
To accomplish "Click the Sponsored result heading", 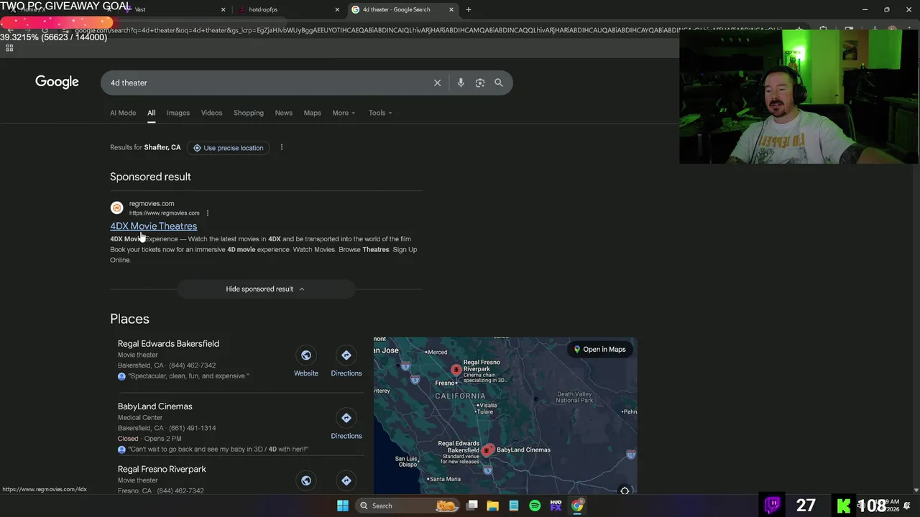I will [150, 177].
